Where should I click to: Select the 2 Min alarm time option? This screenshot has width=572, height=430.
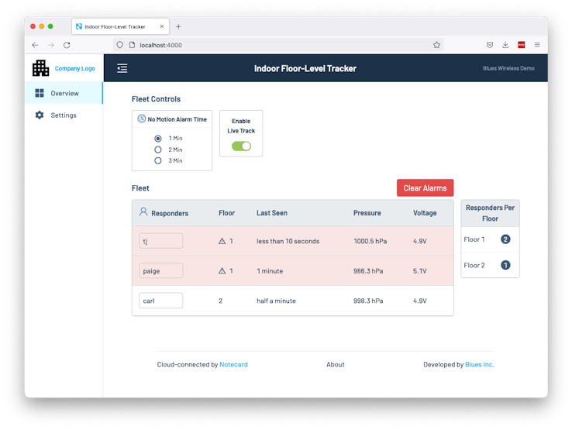157,150
